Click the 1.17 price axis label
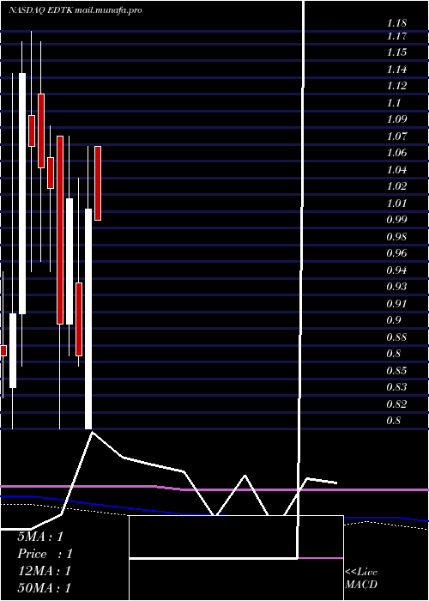429x601 pixels. click(396, 37)
